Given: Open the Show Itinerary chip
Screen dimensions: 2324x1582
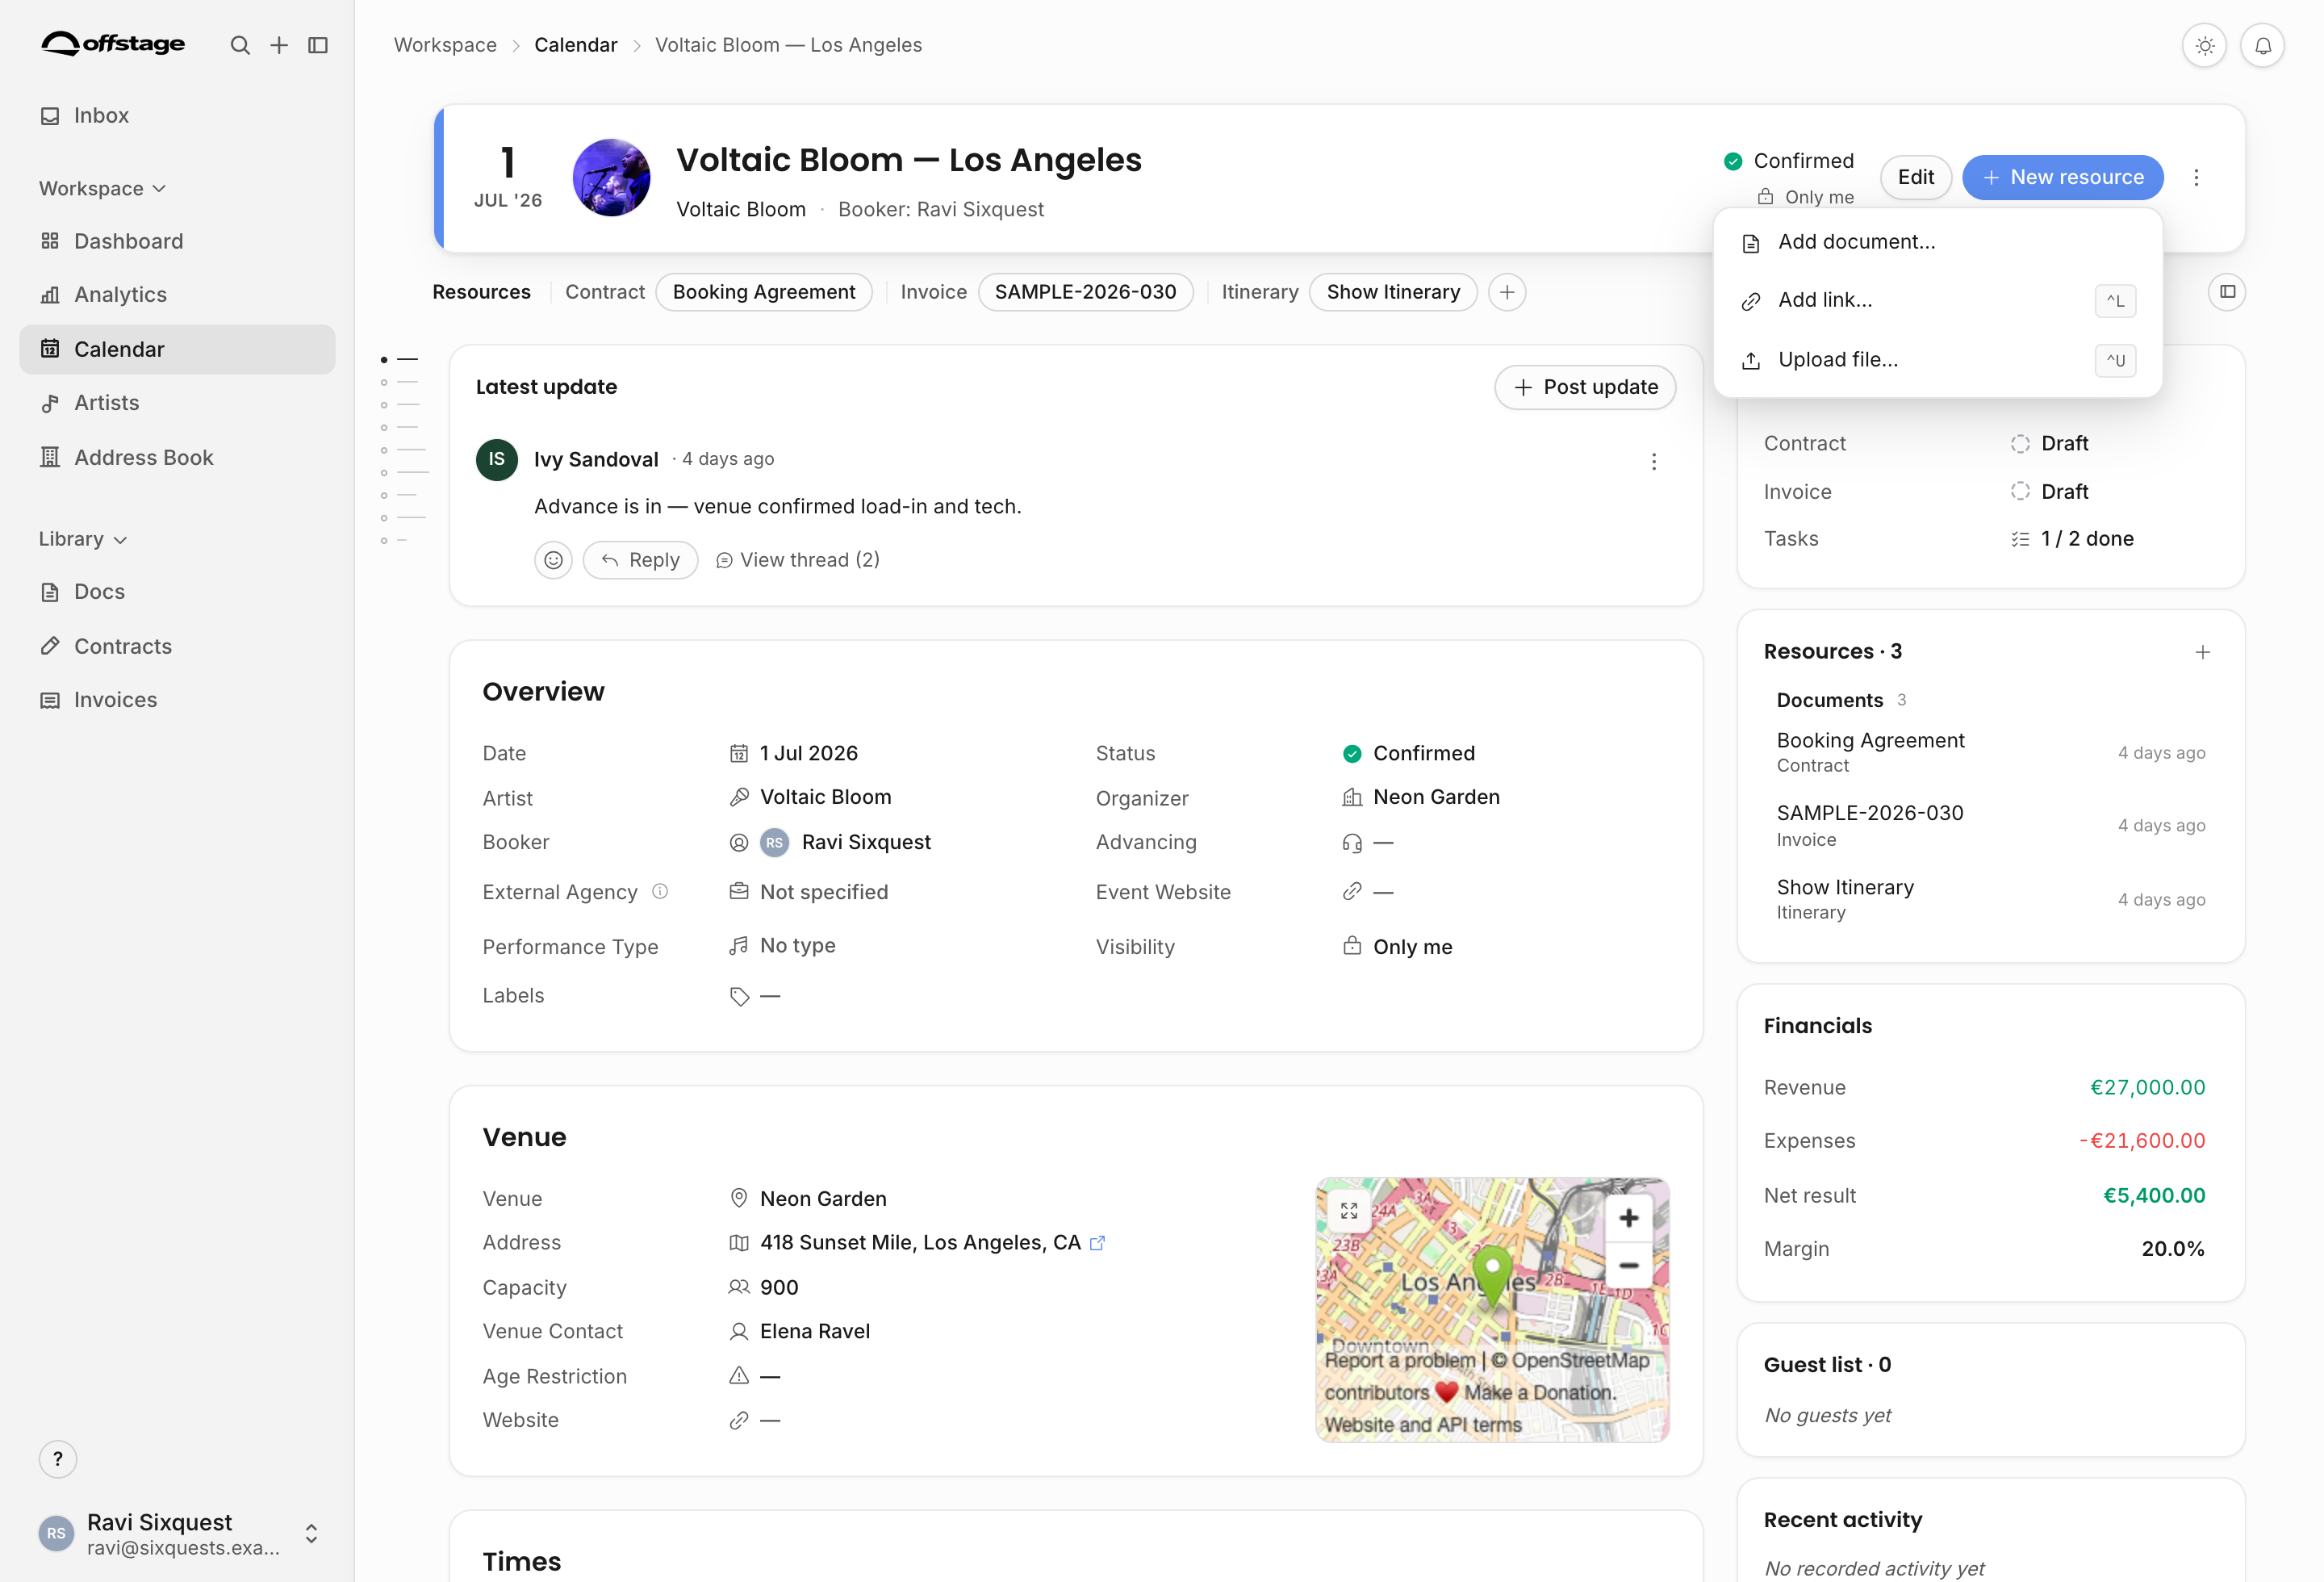Looking at the screenshot, I should tap(1393, 292).
